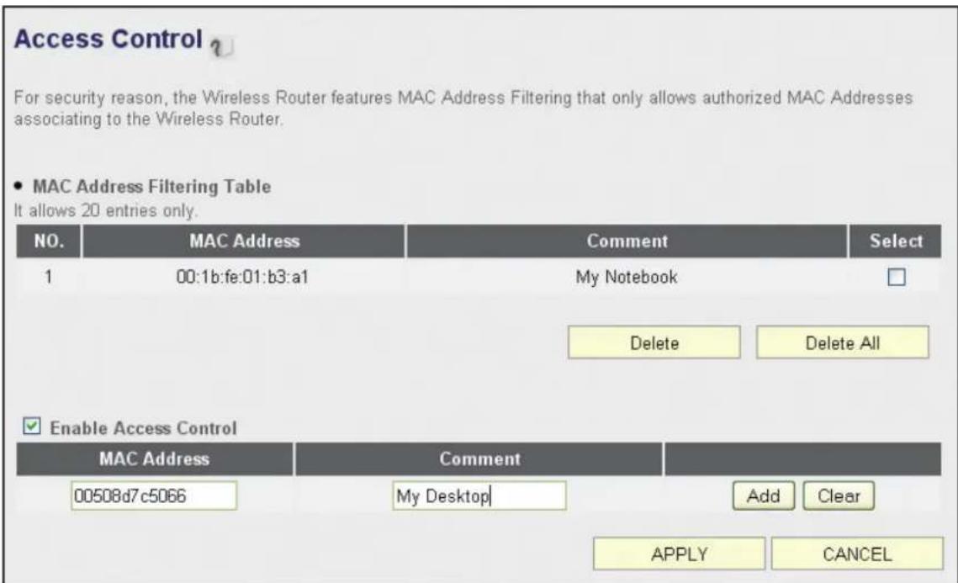Uncheck Enable Access Control checkbox
The image size is (958, 583).
(32, 426)
